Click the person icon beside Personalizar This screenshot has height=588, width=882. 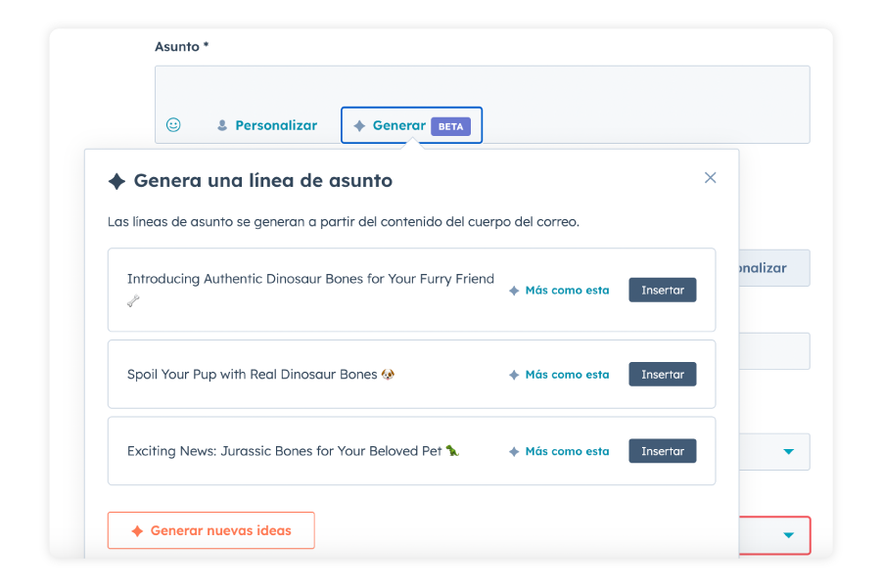222,126
